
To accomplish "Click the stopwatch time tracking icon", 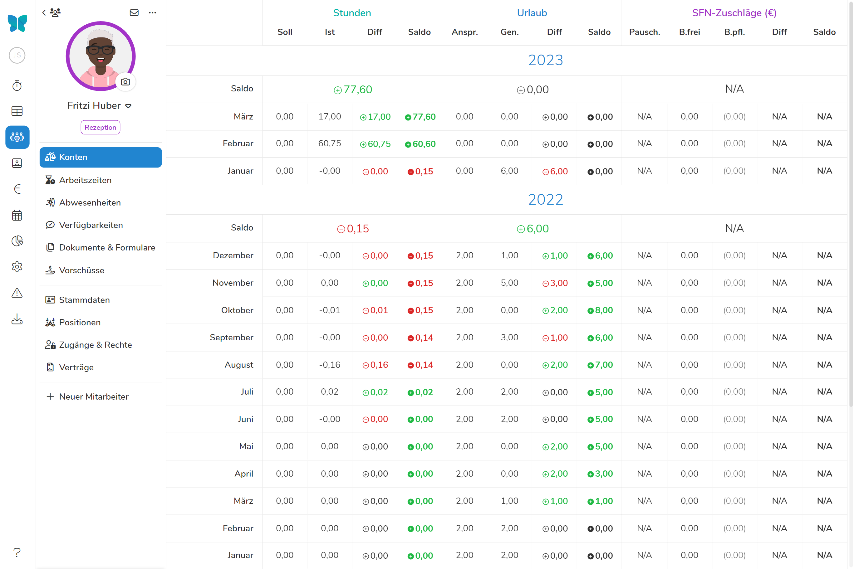I will pyautogui.click(x=17, y=86).
